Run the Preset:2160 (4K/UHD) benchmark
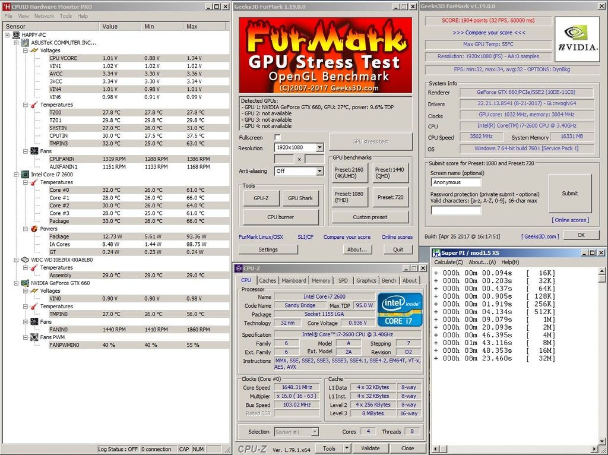The height and width of the screenshot is (455, 608). [349, 173]
